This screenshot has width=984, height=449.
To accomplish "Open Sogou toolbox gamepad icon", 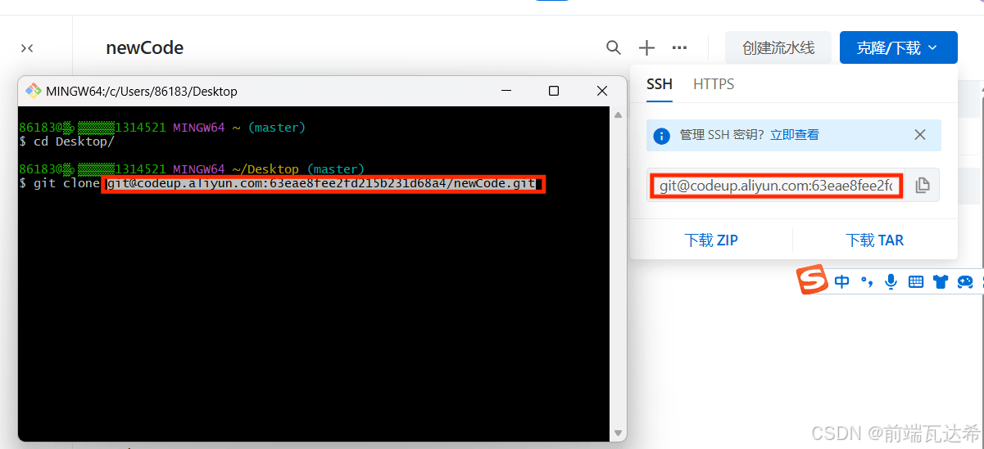I will coord(965,282).
